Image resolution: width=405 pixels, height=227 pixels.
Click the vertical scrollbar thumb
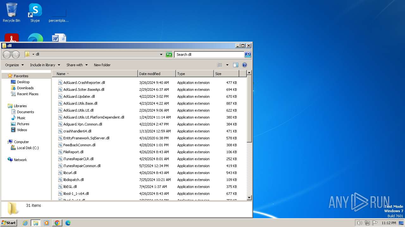click(x=249, y=109)
